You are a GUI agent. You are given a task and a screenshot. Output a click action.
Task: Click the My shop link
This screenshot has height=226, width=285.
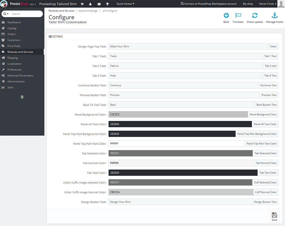[248, 4]
